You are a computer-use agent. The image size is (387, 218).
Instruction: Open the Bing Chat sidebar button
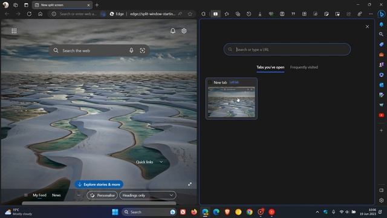click(x=382, y=14)
